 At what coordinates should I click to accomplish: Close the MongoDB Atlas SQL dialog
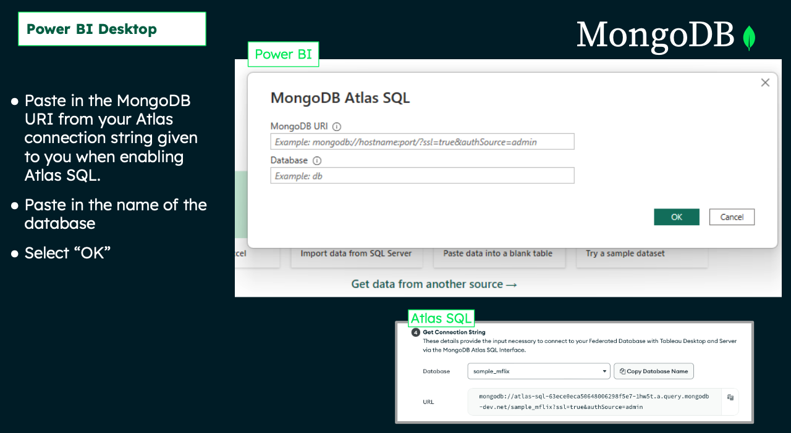765,83
